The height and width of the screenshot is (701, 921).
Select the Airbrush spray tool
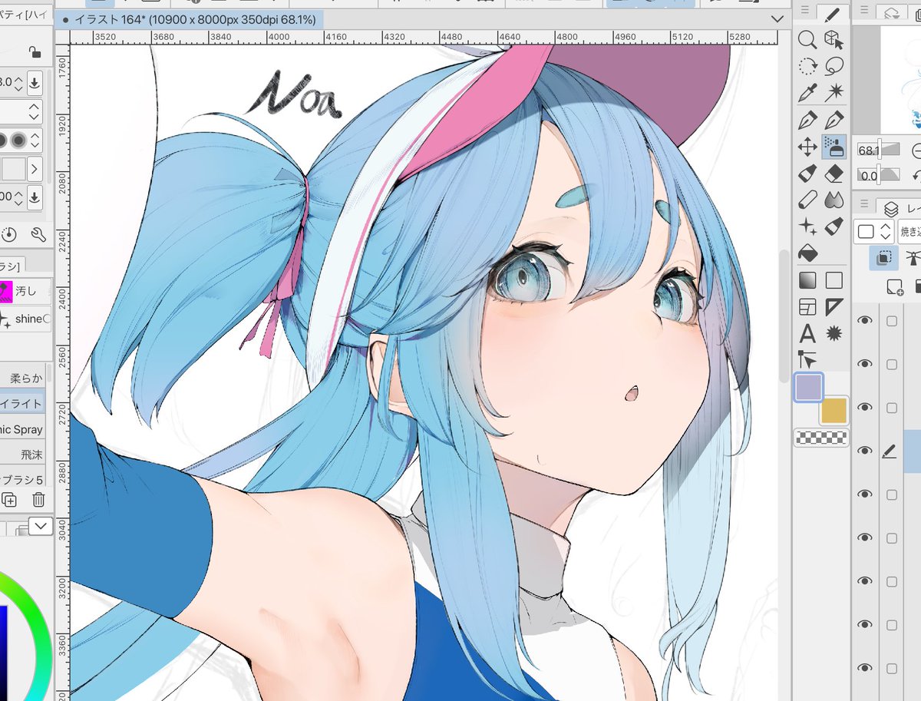coord(834,147)
